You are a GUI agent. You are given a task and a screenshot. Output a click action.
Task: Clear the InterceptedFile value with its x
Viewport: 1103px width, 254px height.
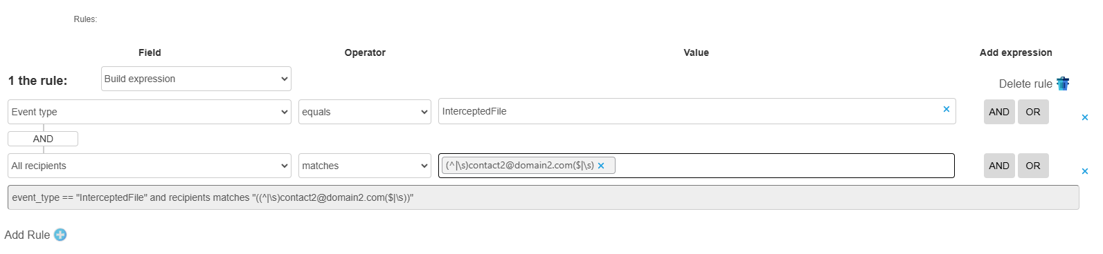pyautogui.click(x=947, y=109)
